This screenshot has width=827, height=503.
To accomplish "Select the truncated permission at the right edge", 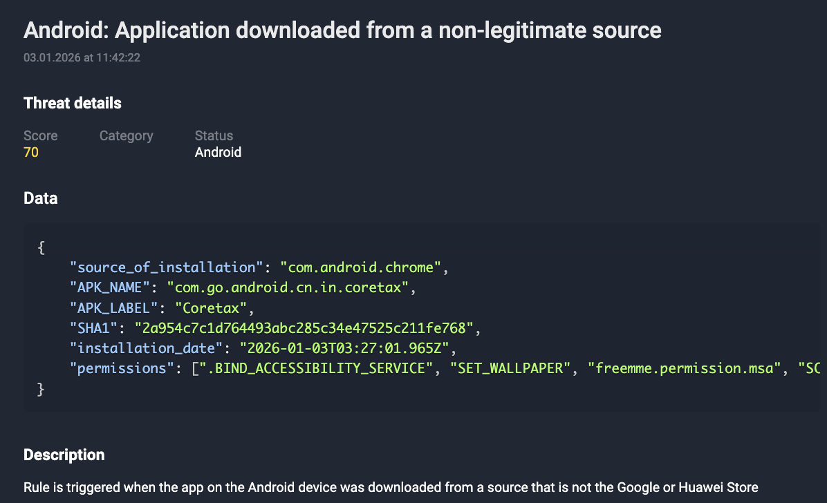I will coord(816,368).
